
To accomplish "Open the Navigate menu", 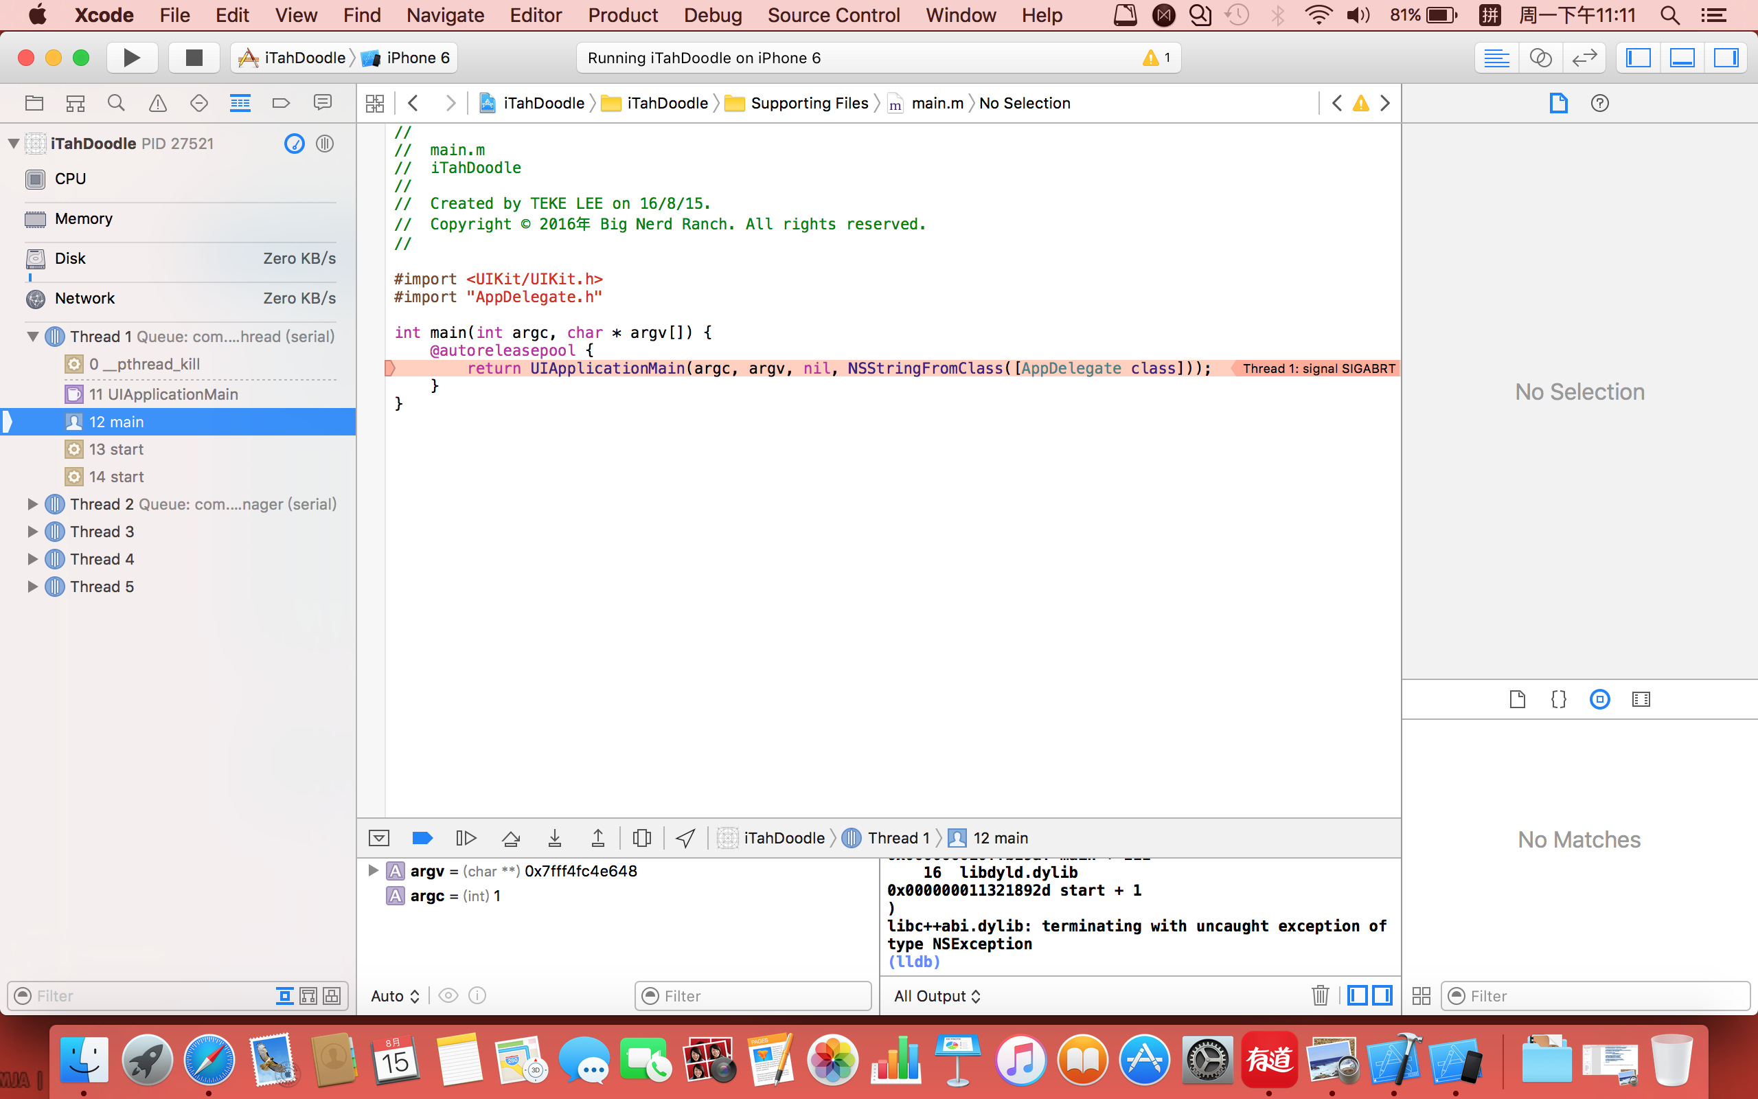I will click(445, 15).
